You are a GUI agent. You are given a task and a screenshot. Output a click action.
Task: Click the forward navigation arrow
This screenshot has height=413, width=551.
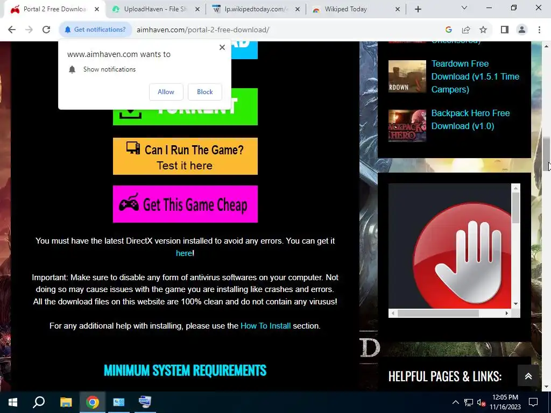coord(29,30)
